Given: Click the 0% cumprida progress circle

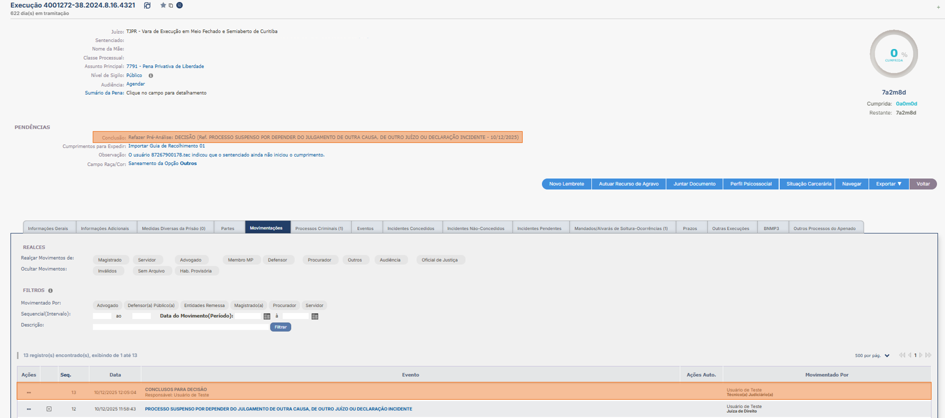Looking at the screenshot, I should pyautogui.click(x=893, y=54).
